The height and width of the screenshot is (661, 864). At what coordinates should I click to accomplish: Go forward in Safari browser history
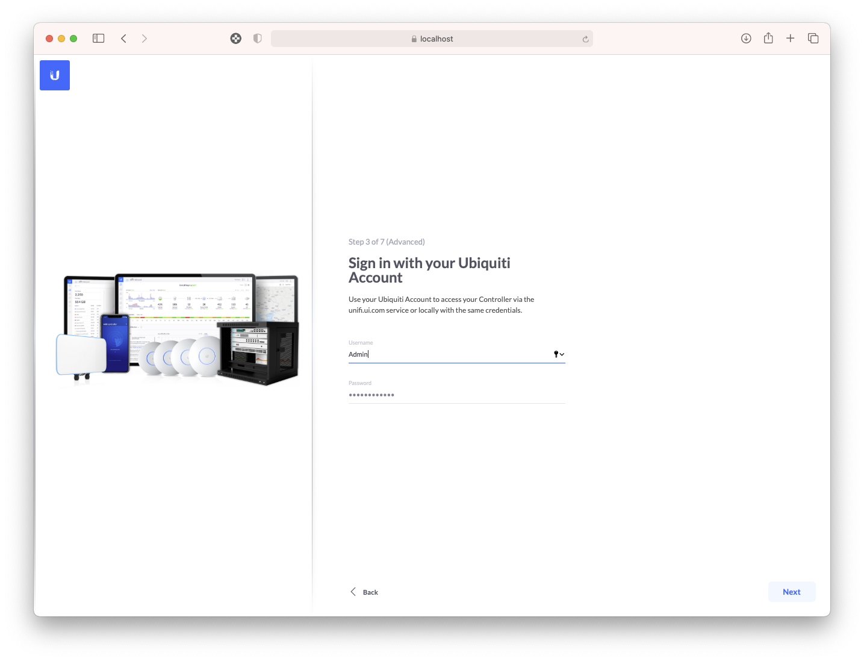coord(145,39)
